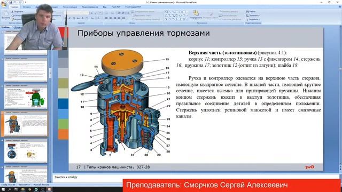
Task: Open Заливка фигуры shape fill
Action: 229,12
